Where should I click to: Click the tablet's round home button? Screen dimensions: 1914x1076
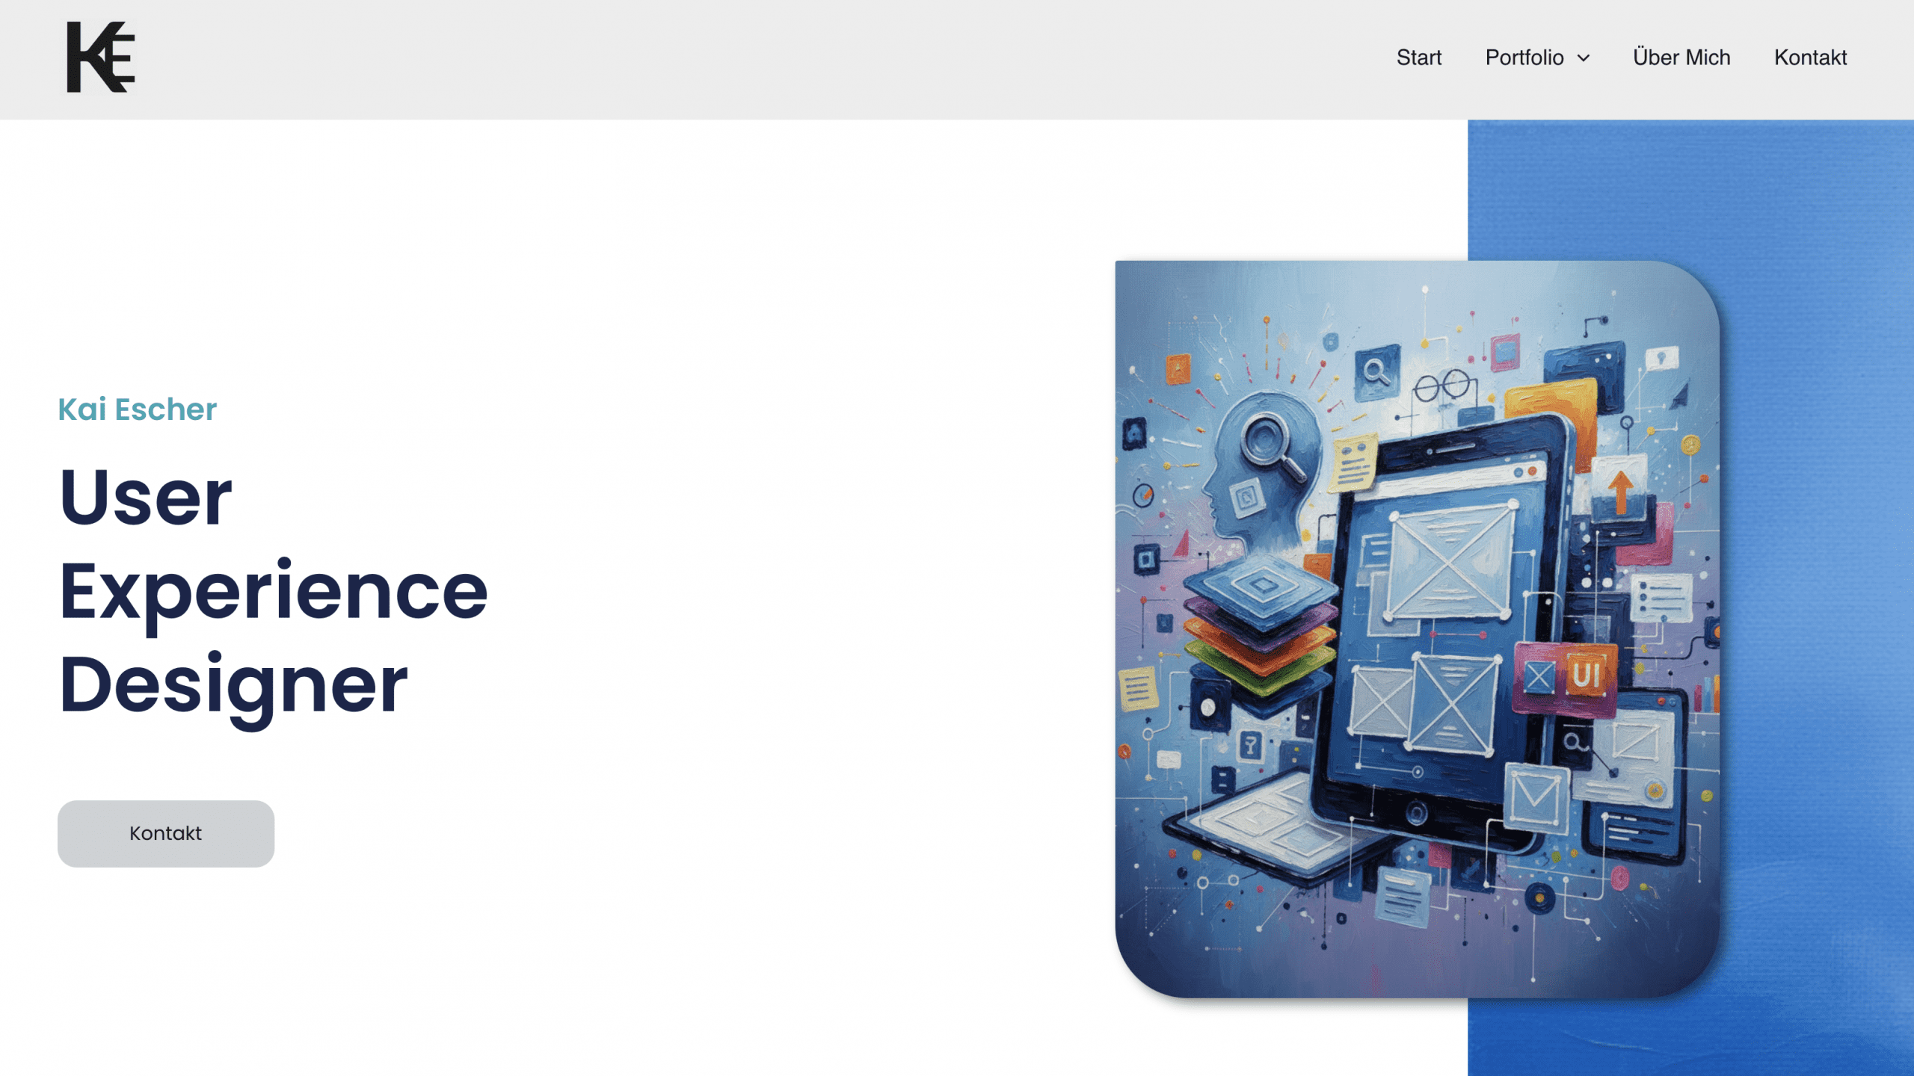pos(1415,812)
